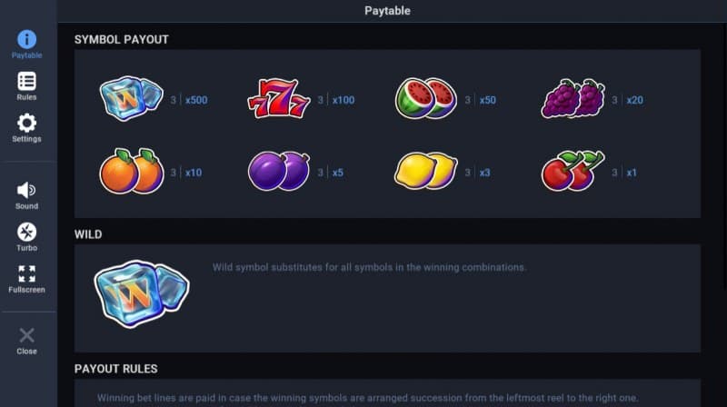Click the cherries symbol
This screenshot has width=727, height=407.
pyautogui.click(x=573, y=171)
